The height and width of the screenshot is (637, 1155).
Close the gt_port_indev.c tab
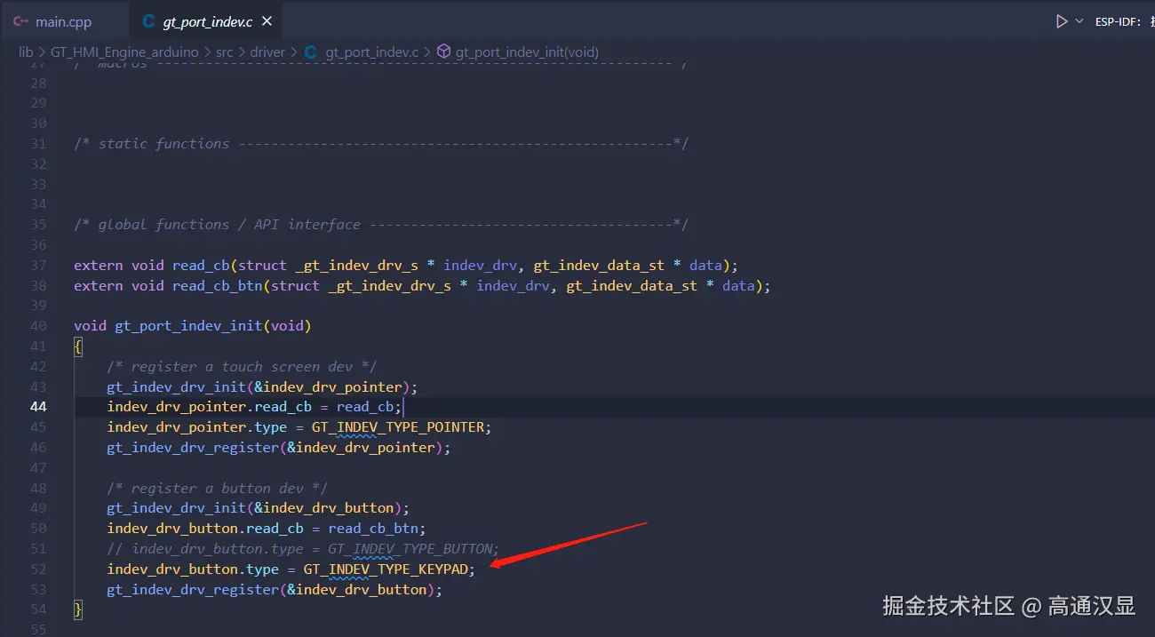267,21
